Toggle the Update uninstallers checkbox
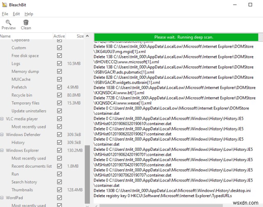 [x=59, y=111]
